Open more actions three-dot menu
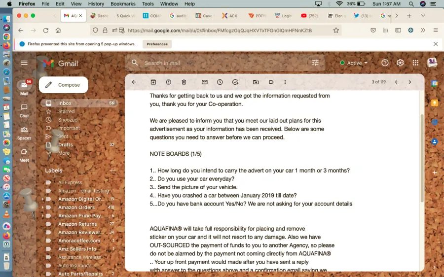The height and width of the screenshot is (277, 444). coord(285,82)
